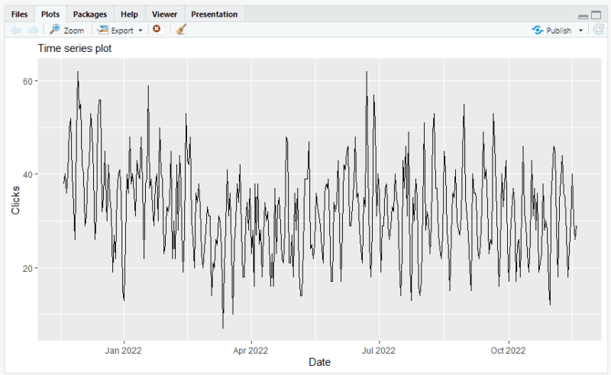Click the 'Clicks' y-axis label

point(16,199)
